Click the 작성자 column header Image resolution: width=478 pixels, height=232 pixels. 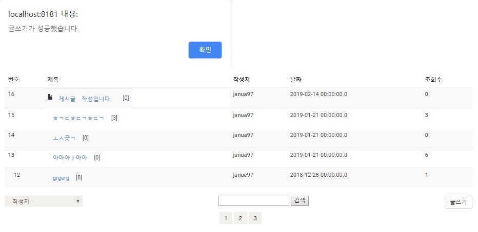point(242,80)
